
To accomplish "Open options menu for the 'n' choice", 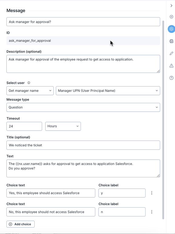I will tap(152, 212).
